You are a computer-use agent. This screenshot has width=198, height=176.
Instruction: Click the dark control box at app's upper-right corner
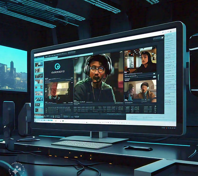[x=158, y=38]
